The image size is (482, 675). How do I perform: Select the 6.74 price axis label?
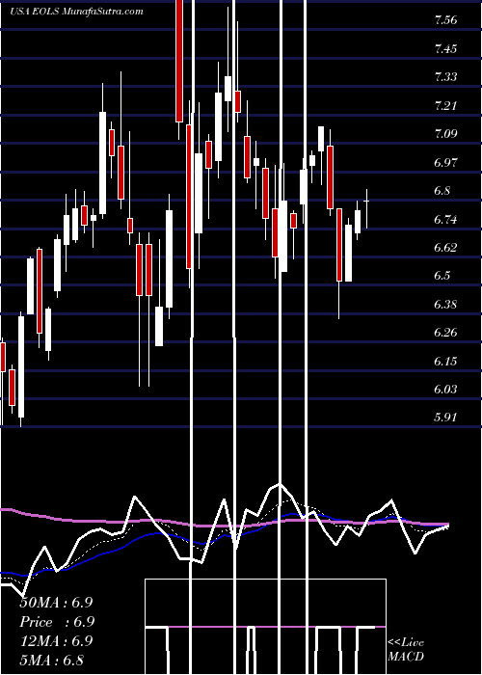pos(445,219)
